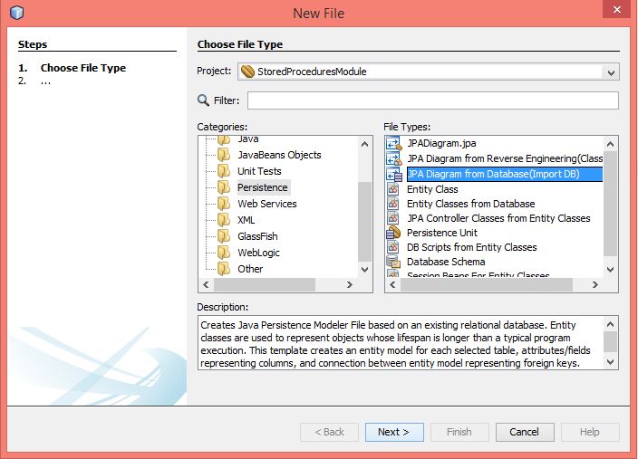
Task: Open the Project dropdown list
Action: coord(611,72)
